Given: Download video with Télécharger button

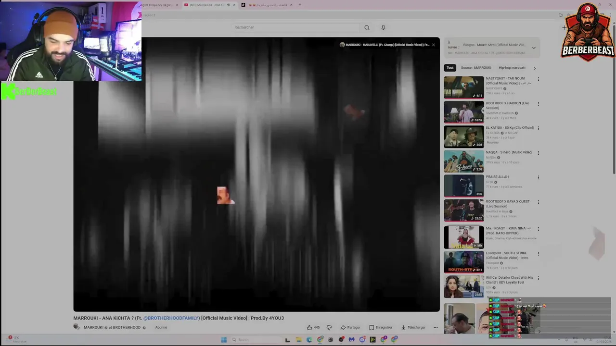Looking at the screenshot, I should click(x=413, y=327).
